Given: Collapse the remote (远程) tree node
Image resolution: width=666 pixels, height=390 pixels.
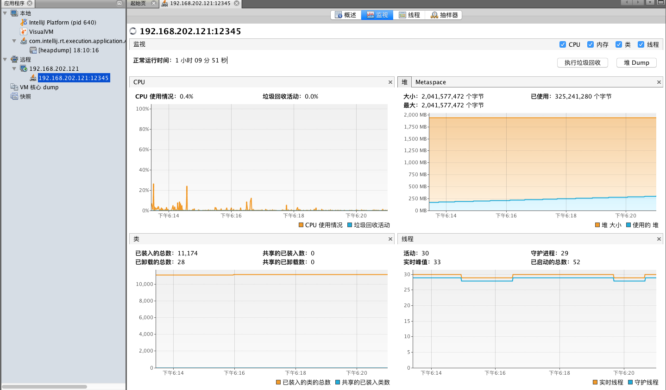Looking at the screenshot, I should point(5,59).
